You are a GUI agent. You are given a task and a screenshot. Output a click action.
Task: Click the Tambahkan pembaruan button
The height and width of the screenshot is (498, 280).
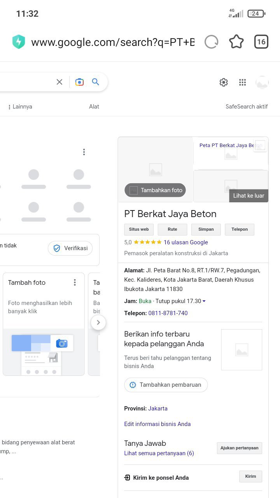tap(166, 385)
